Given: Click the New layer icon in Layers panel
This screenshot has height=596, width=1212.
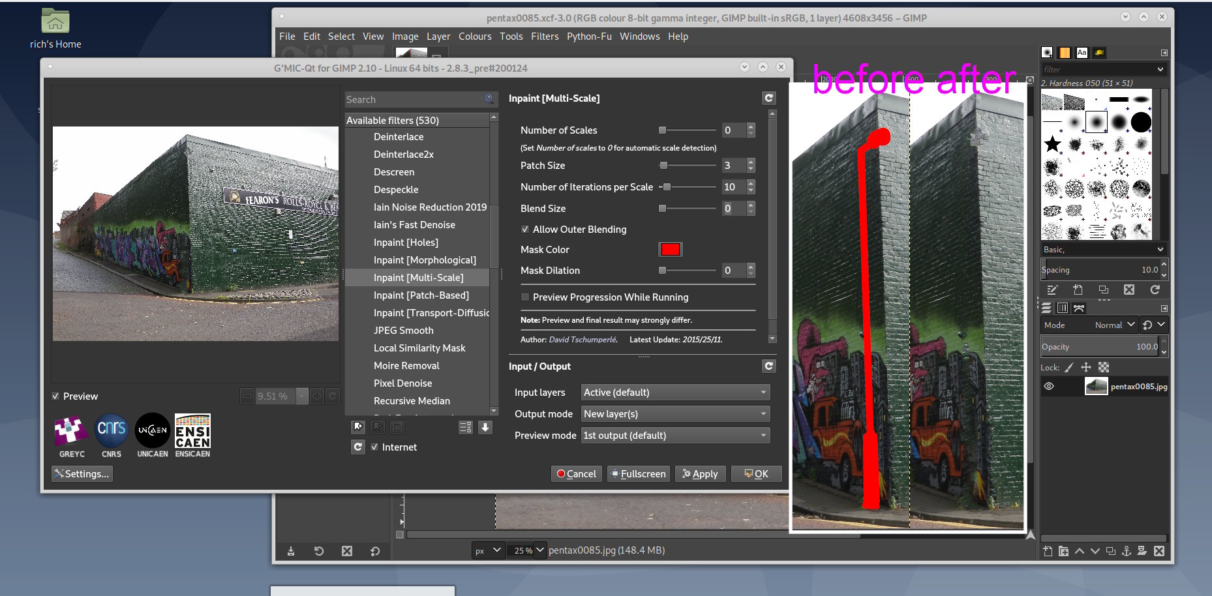Looking at the screenshot, I should click(x=1048, y=551).
